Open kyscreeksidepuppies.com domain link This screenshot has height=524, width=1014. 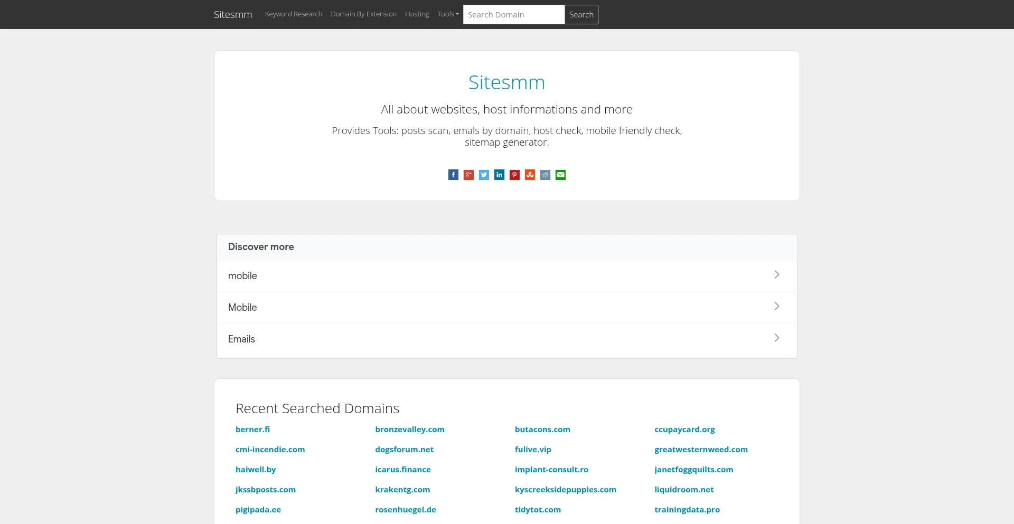coord(566,490)
